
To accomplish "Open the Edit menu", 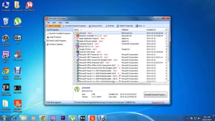I will tap(54, 23).
